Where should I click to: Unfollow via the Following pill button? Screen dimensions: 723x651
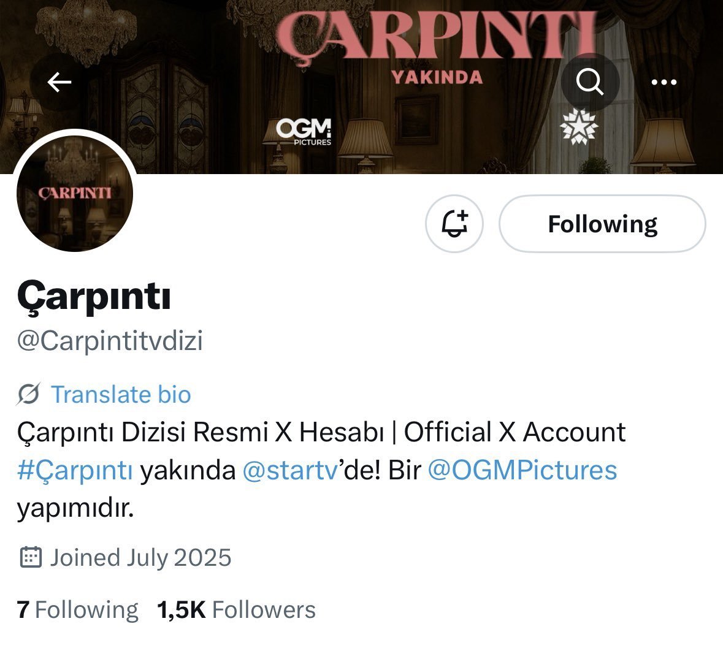(602, 224)
